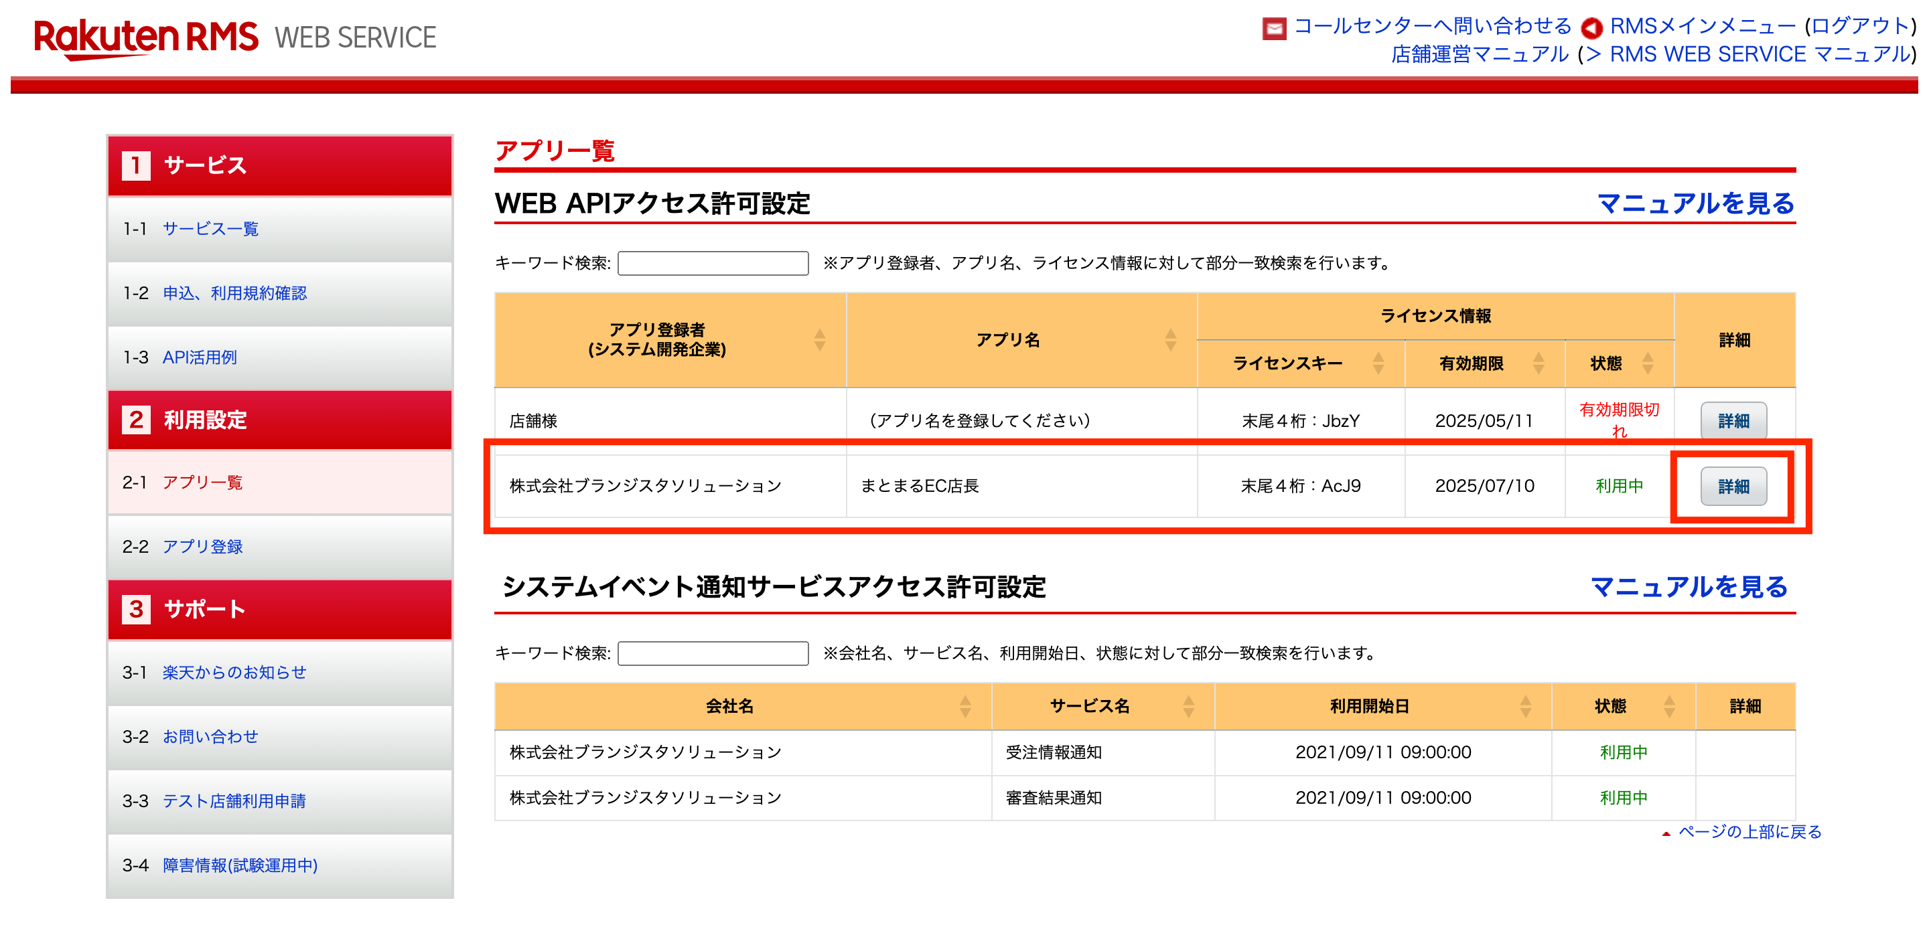Sort by ライセンスキー column arrows
Screen dimensions: 1929x941
click(1378, 363)
